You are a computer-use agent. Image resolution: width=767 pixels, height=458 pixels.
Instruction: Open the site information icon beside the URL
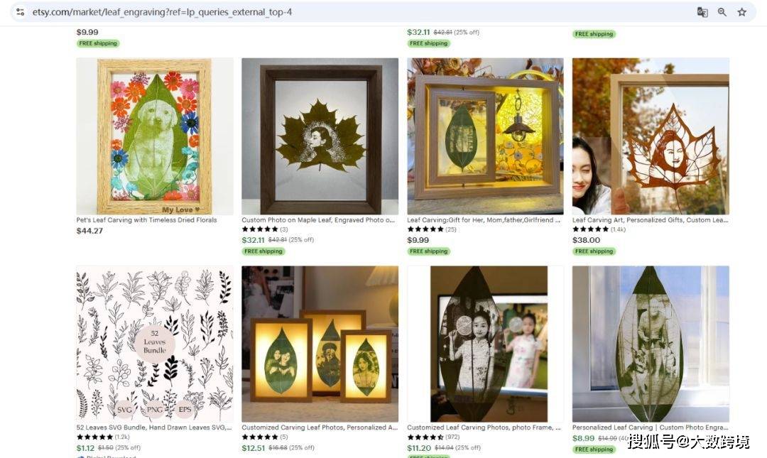click(20, 12)
